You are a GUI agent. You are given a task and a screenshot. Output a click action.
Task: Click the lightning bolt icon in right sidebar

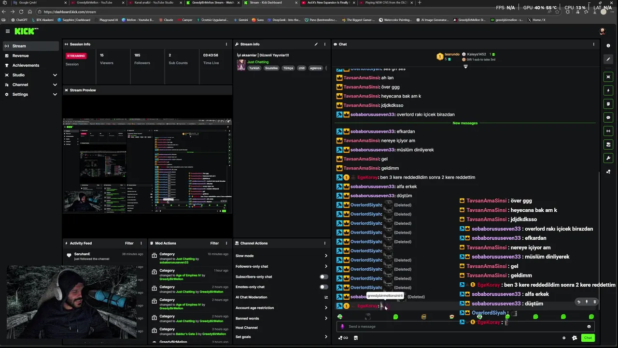click(x=608, y=90)
